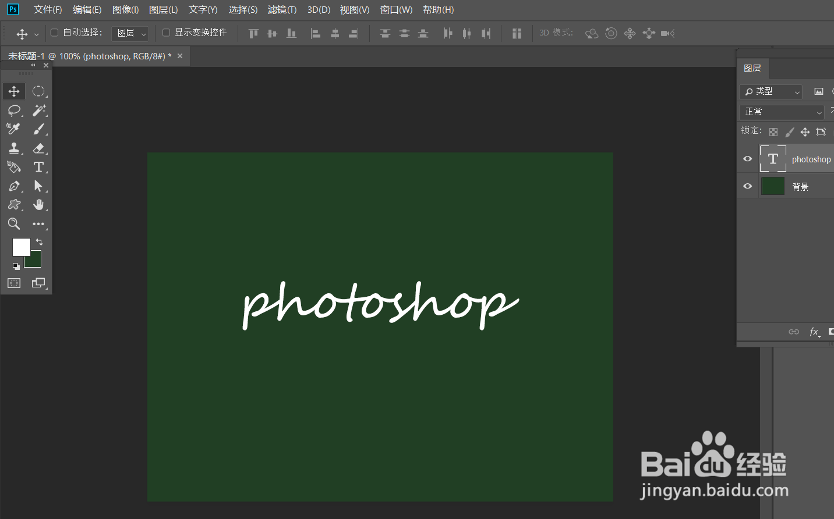Select the 未标题-1 document tab
Screen dimensions: 834x519
click(x=90, y=56)
